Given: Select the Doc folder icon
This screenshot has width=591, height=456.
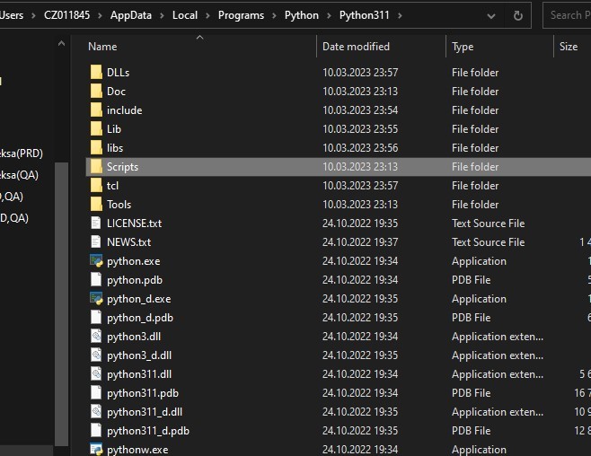Looking at the screenshot, I should click(96, 91).
